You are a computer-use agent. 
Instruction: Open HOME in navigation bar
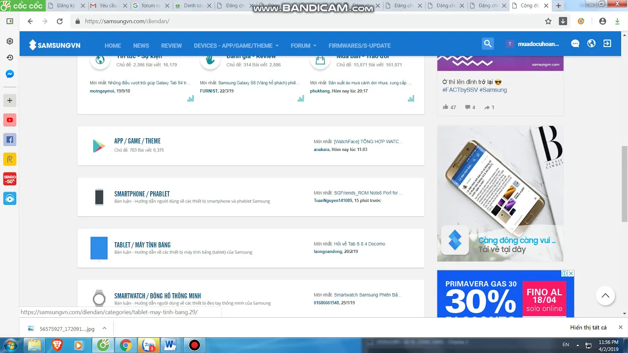point(112,46)
